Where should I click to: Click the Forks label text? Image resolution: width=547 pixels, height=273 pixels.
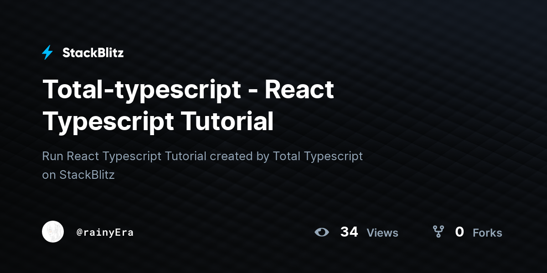488,233
